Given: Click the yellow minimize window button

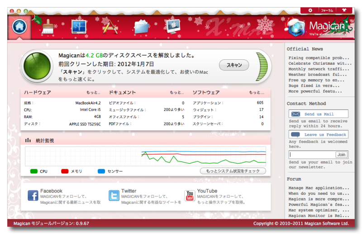Looking at the screenshot, I should pyautogui.click(x=19, y=11).
